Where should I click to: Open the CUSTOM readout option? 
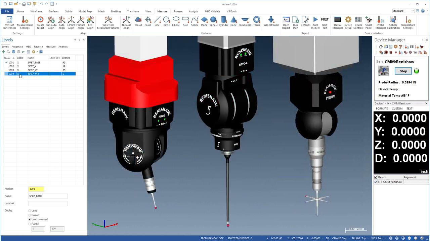click(x=397, y=108)
